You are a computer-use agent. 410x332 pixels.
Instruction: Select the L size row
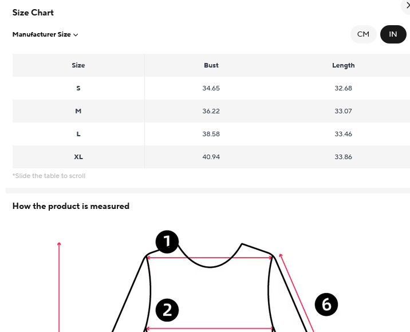tap(78, 134)
